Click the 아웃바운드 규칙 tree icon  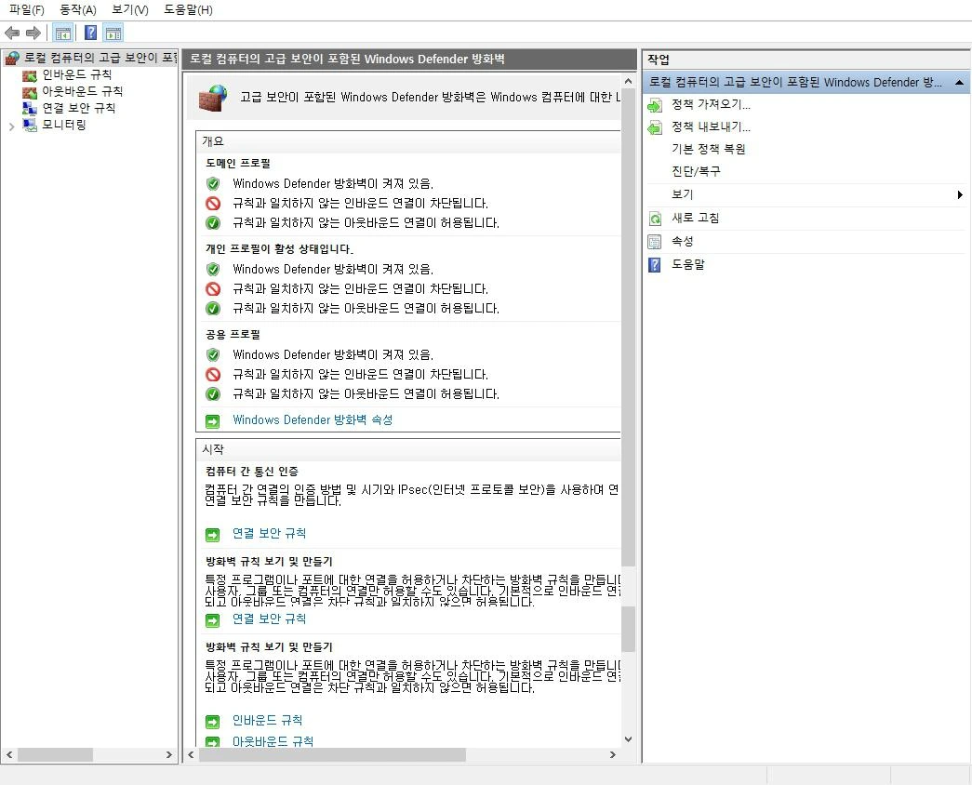(29, 92)
